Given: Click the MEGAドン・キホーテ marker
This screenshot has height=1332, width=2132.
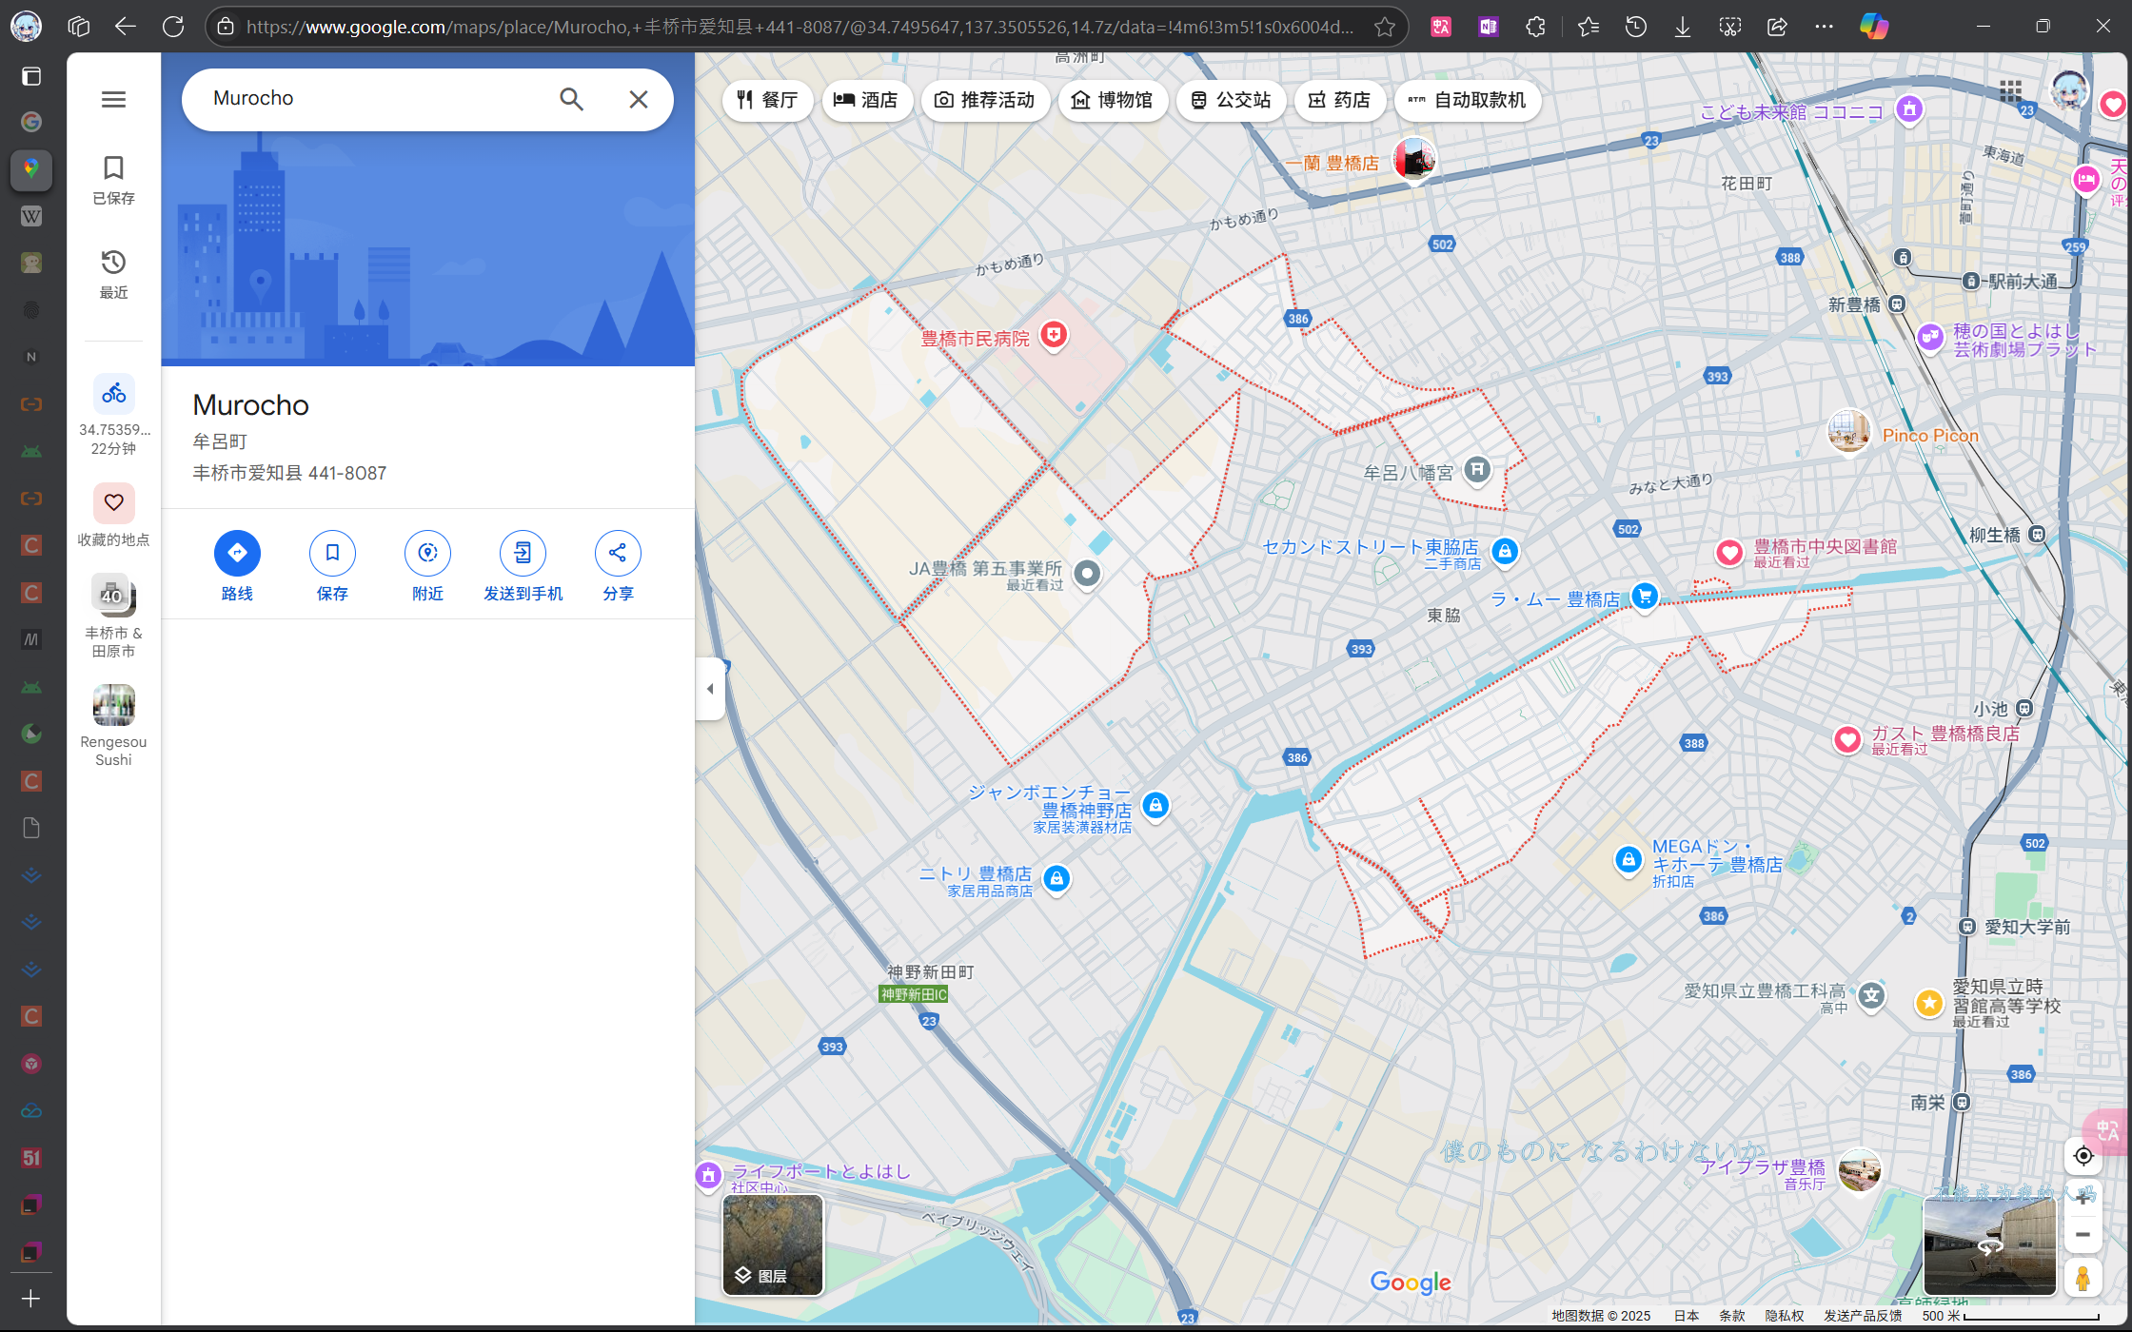Looking at the screenshot, I should (1629, 860).
